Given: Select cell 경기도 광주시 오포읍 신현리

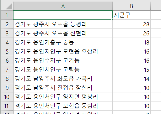Looking at the screenshot, I should click(63, 33).
